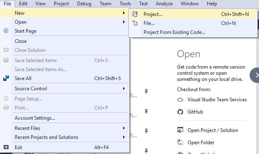Click the New File icon in submenu
259x154 pixels.
coord(135,23)
